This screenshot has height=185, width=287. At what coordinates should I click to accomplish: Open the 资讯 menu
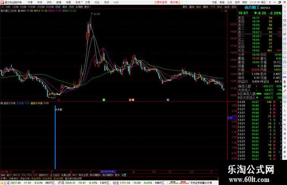[x=49, y=2]
